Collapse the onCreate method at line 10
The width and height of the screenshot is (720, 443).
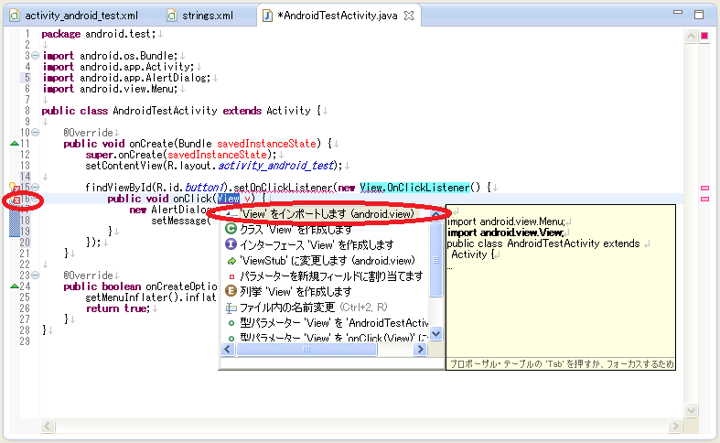[x=35, y=133]
